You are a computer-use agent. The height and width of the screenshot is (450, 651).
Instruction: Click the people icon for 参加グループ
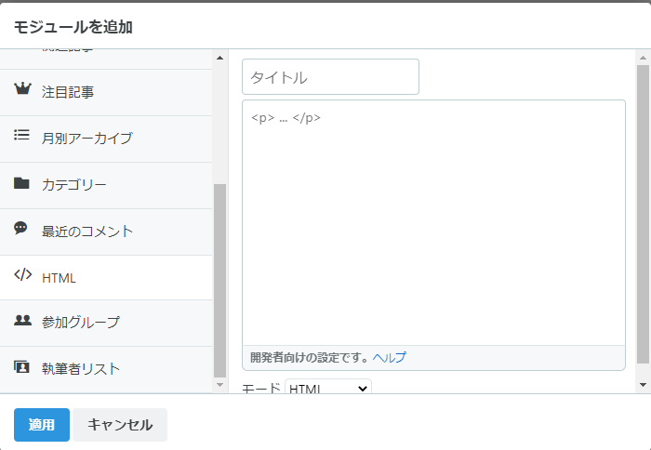coord(22,320)
